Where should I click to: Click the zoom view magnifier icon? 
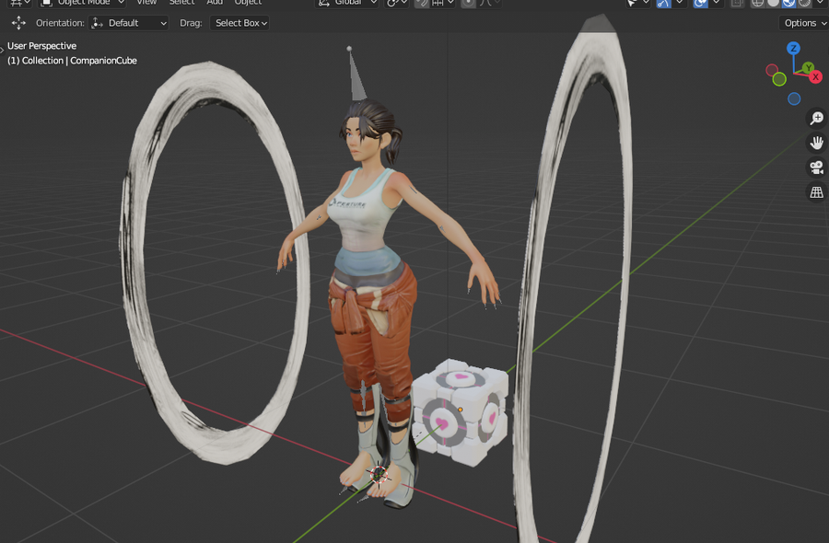[x=817, y=118]
